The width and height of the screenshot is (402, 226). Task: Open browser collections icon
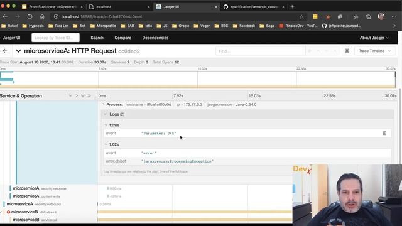point(369,17)
